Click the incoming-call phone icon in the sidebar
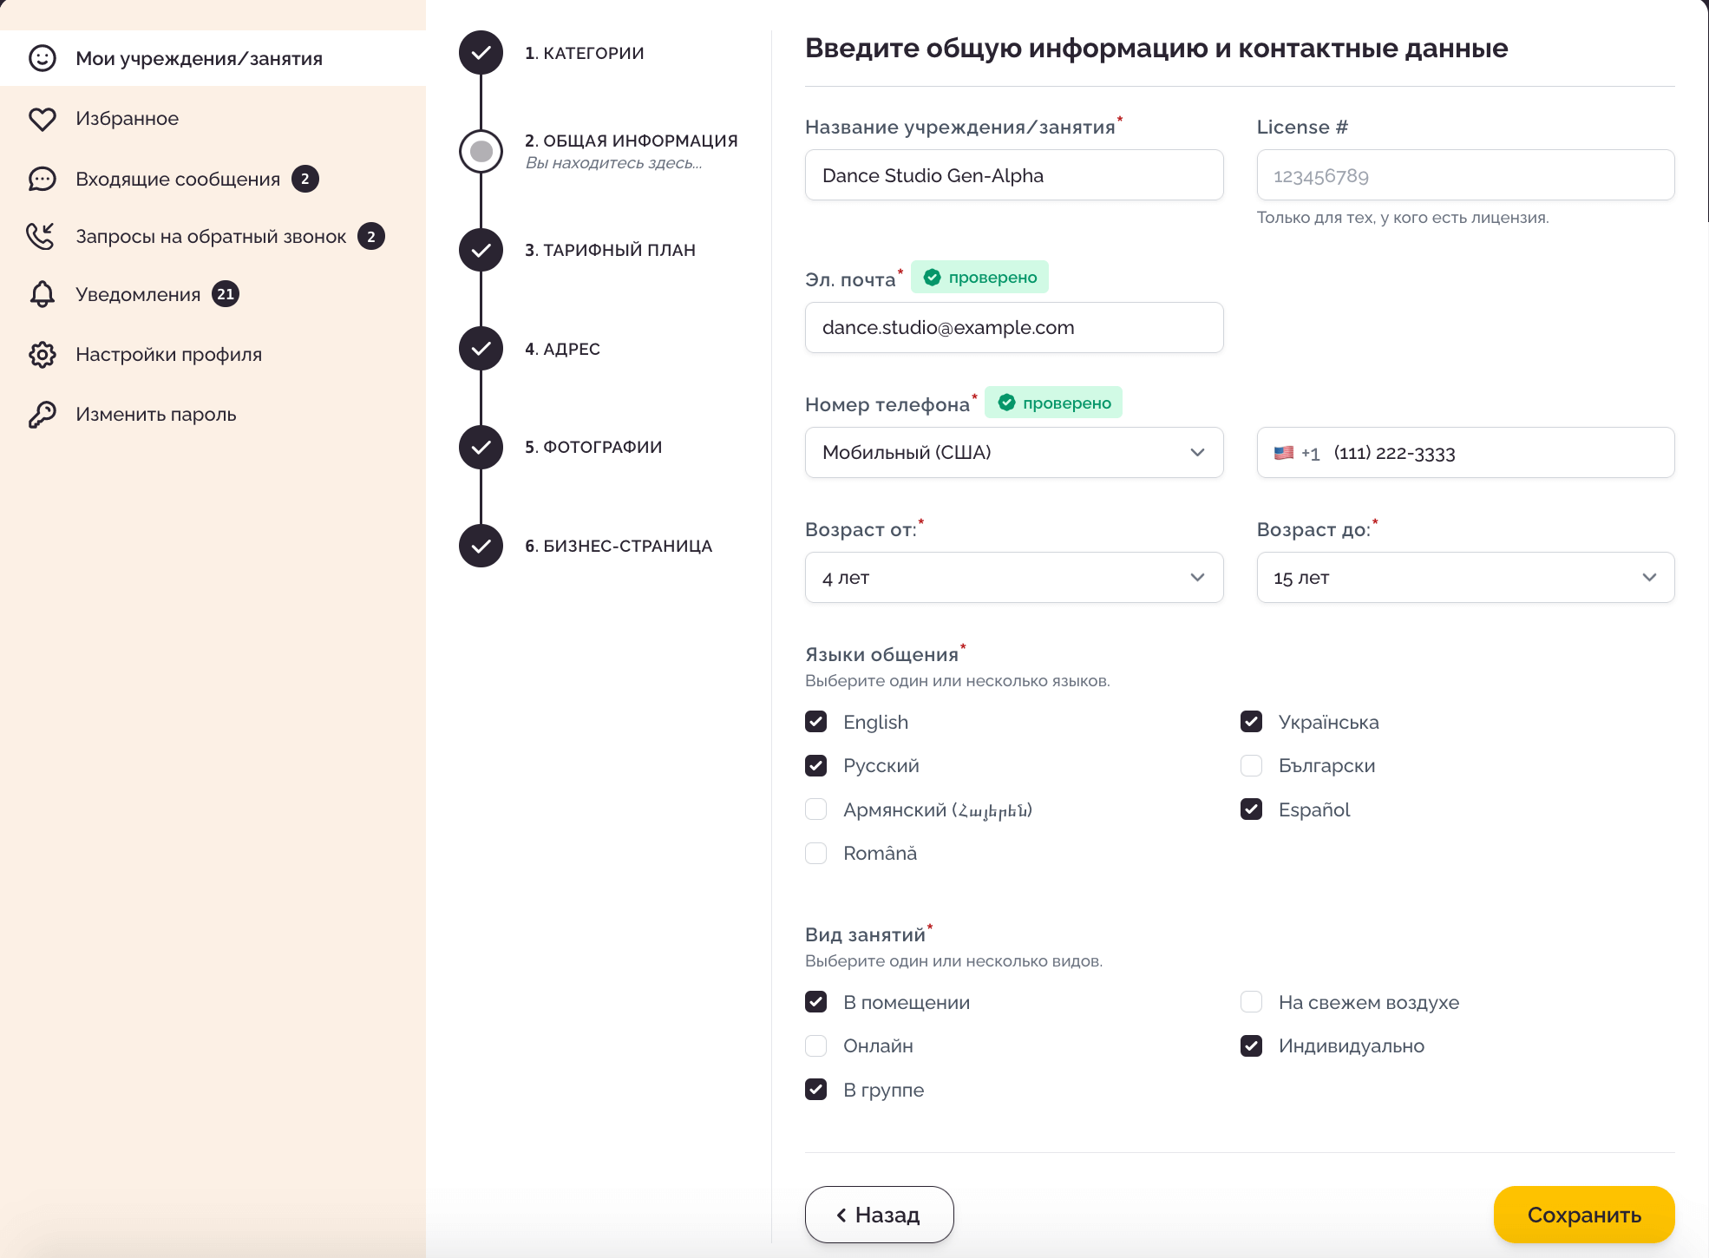 coord(41,236)
